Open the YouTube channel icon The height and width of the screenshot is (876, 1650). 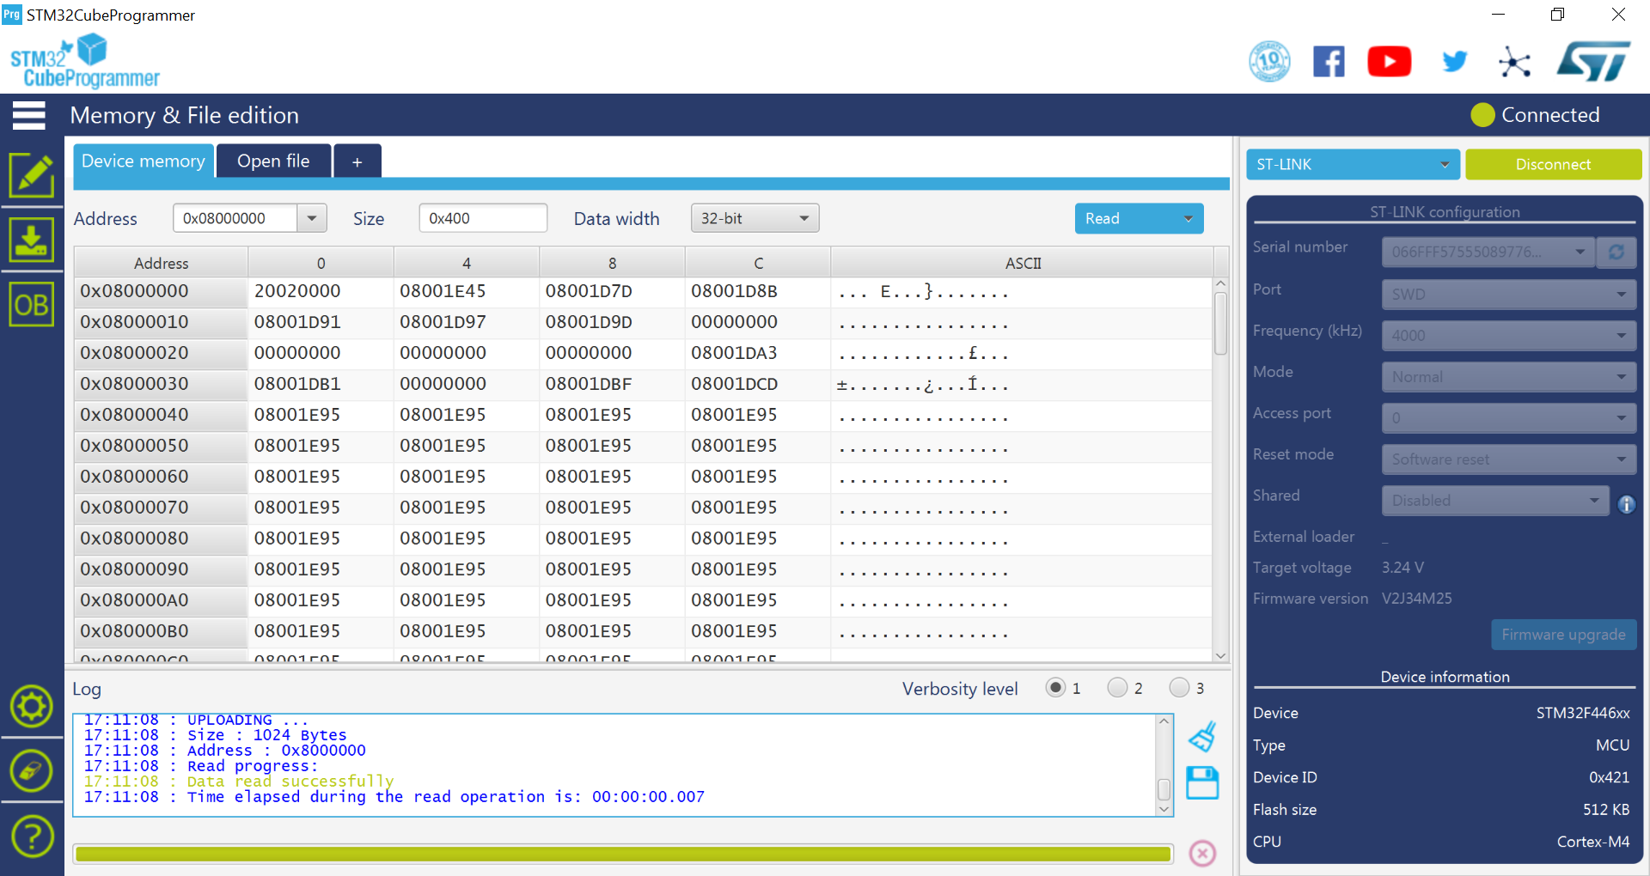[1390, 62]
